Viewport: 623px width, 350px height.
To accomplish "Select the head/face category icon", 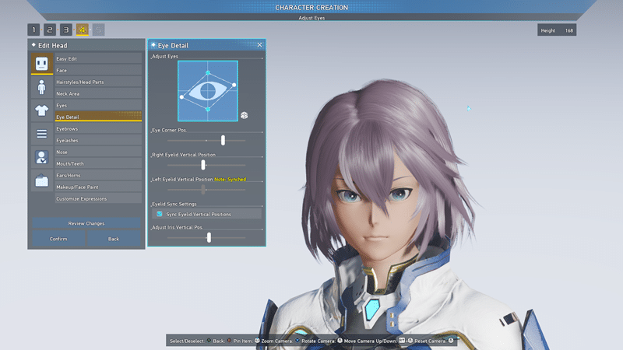I will [x=41, y=64].
